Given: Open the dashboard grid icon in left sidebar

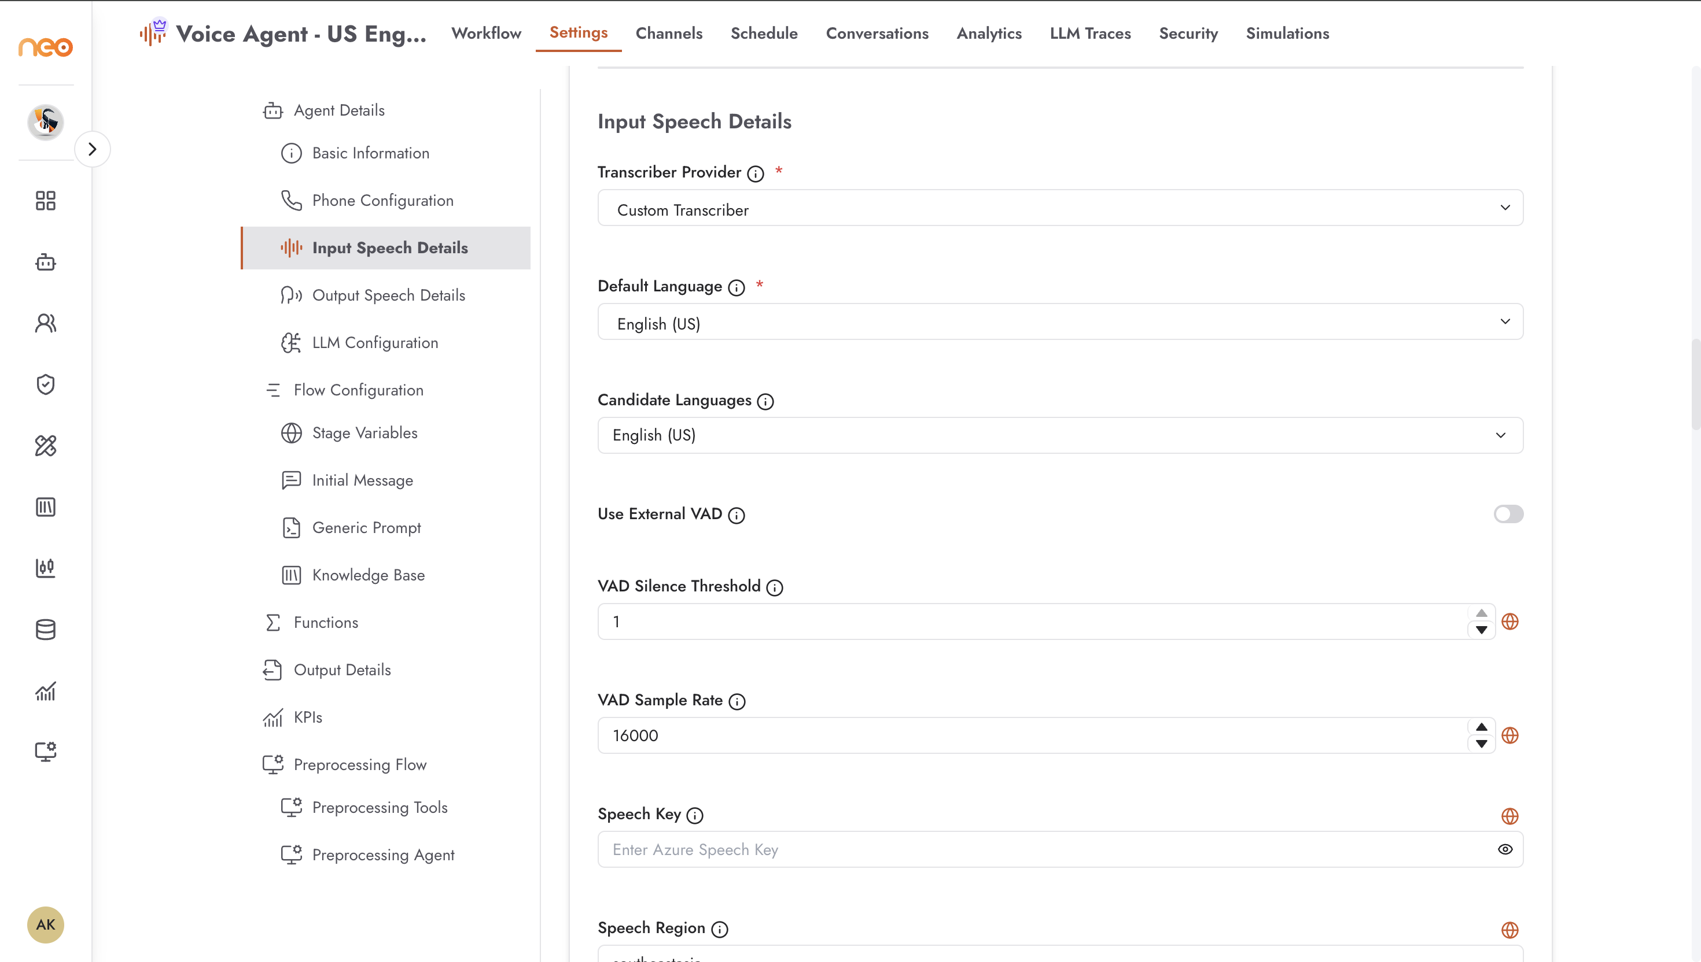Looking at the screenshot, I should (x=46, y=200).
